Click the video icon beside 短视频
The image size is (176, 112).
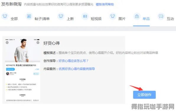coord(85,16)
